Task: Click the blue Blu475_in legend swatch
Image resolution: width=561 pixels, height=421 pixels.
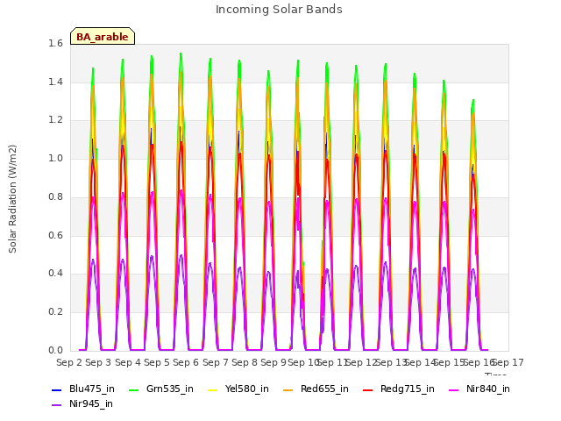Action: pyautogui.click(x=56, y=389)
